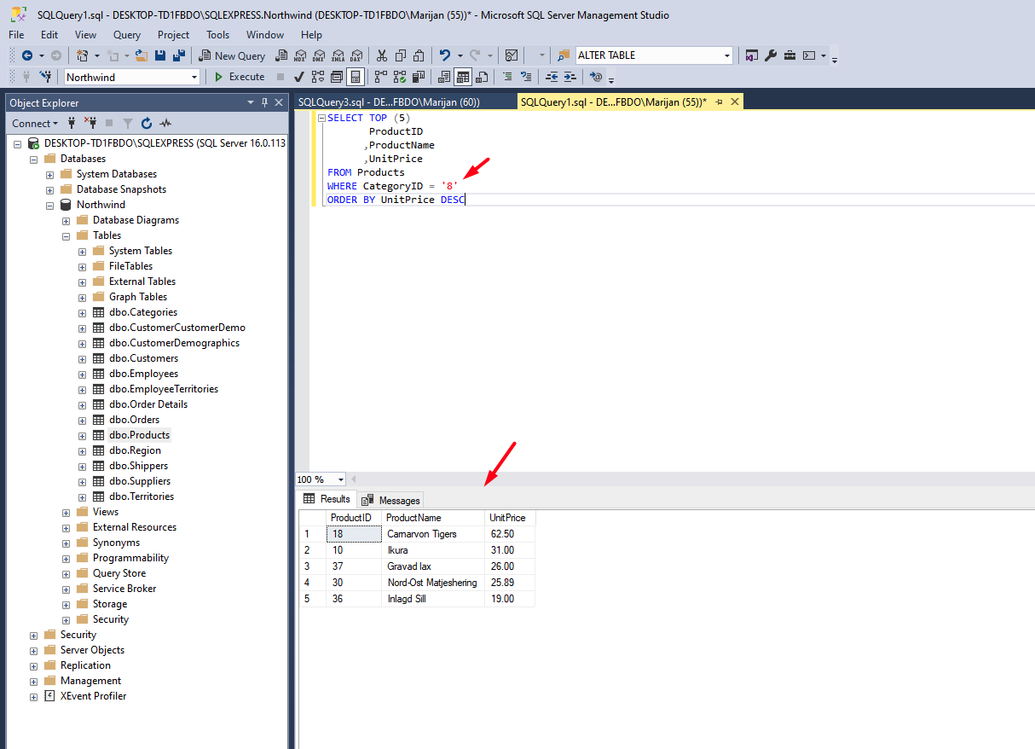Click the DMX query icon
Viewport: 1035px width, 749px height.
click(x=319, y=55)
